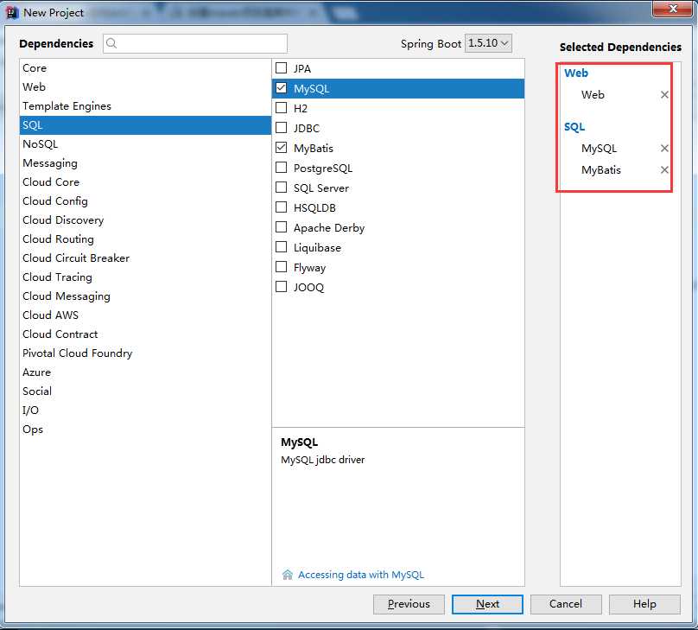Select the Template Engines category

[x=145, y=106]
